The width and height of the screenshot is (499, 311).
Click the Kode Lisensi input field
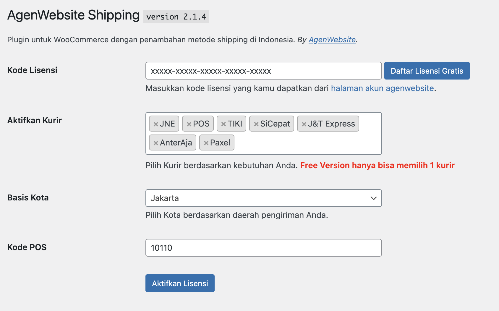[263, 71]
